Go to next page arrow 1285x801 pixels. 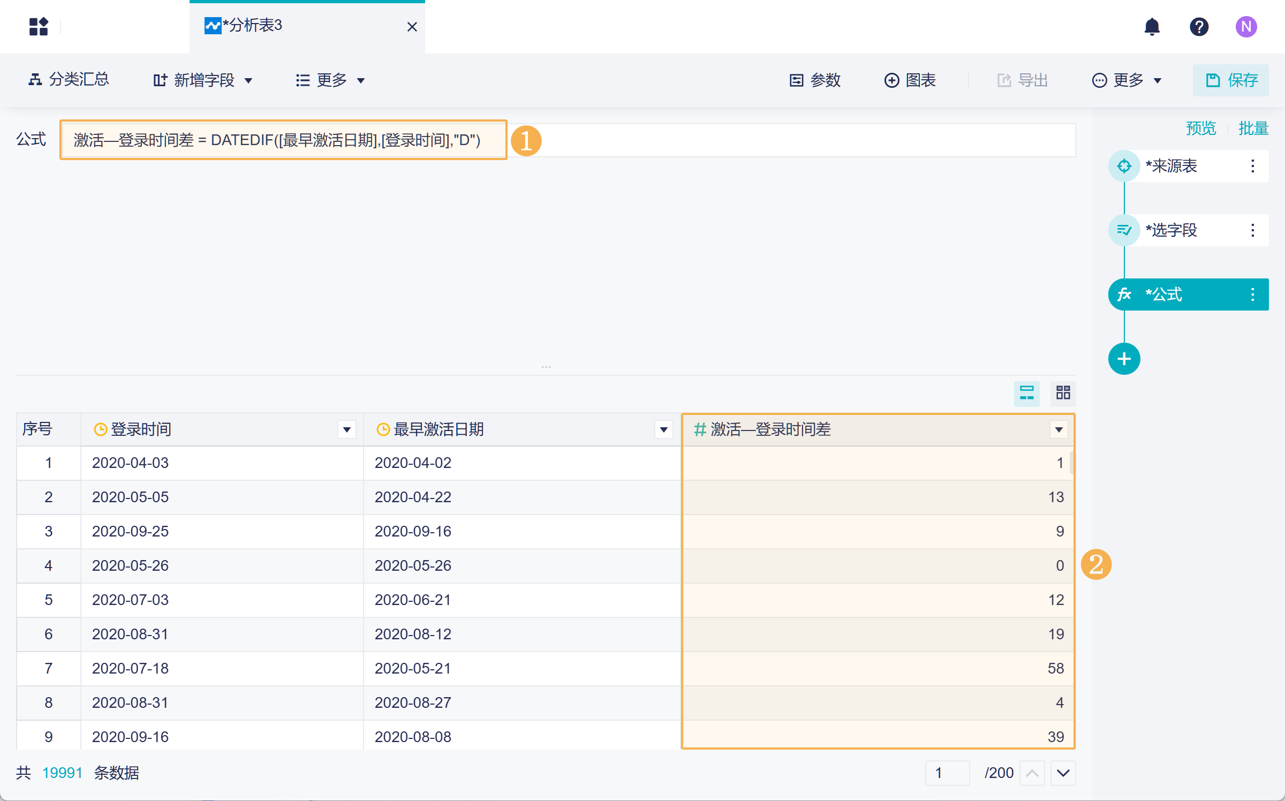1063,773
